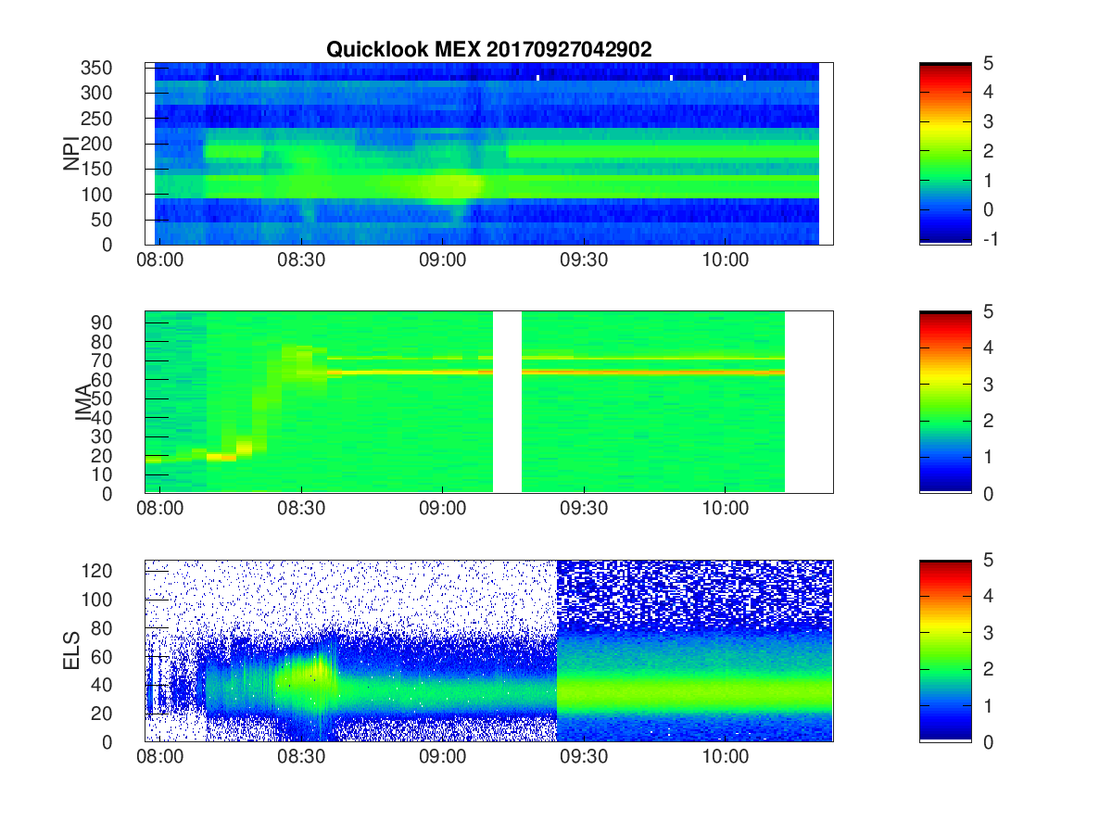The height and width of the screenshot is (834, 1112).
Task: Click the ELS panel colorbar
Action: (x=945, y=651)
